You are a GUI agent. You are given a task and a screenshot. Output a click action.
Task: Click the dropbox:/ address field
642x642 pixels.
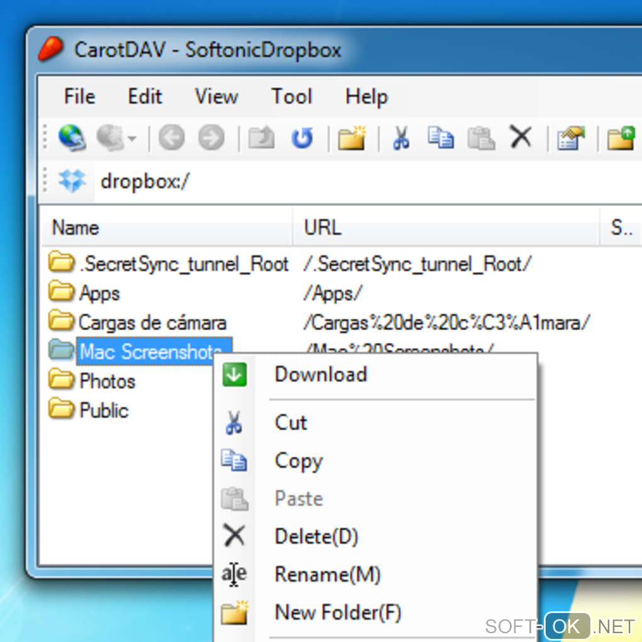pos(368,181)
